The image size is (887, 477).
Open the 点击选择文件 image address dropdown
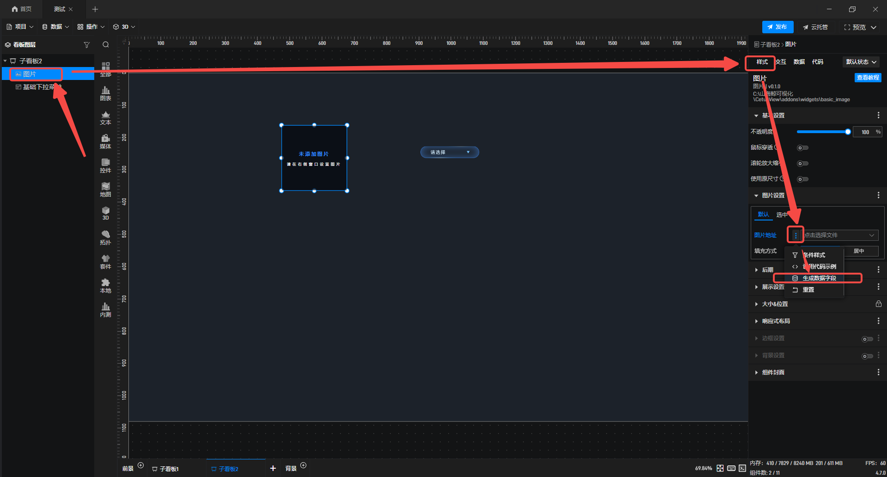[x=839, y=235]
